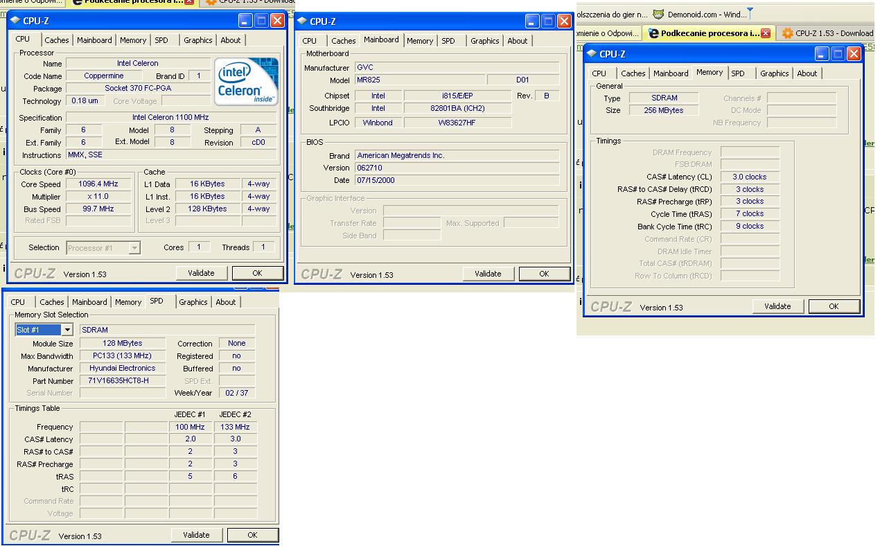This screenshot has width=880, height=546.
Task: Open SPD tab in the CPU window
Action: click(161, 40)
